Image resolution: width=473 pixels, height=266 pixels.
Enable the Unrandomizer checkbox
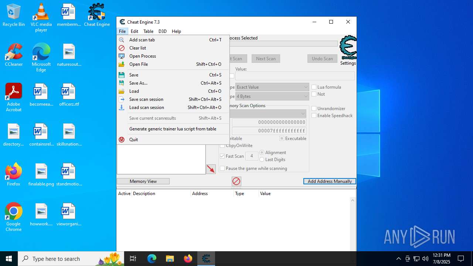pos(314,109)
